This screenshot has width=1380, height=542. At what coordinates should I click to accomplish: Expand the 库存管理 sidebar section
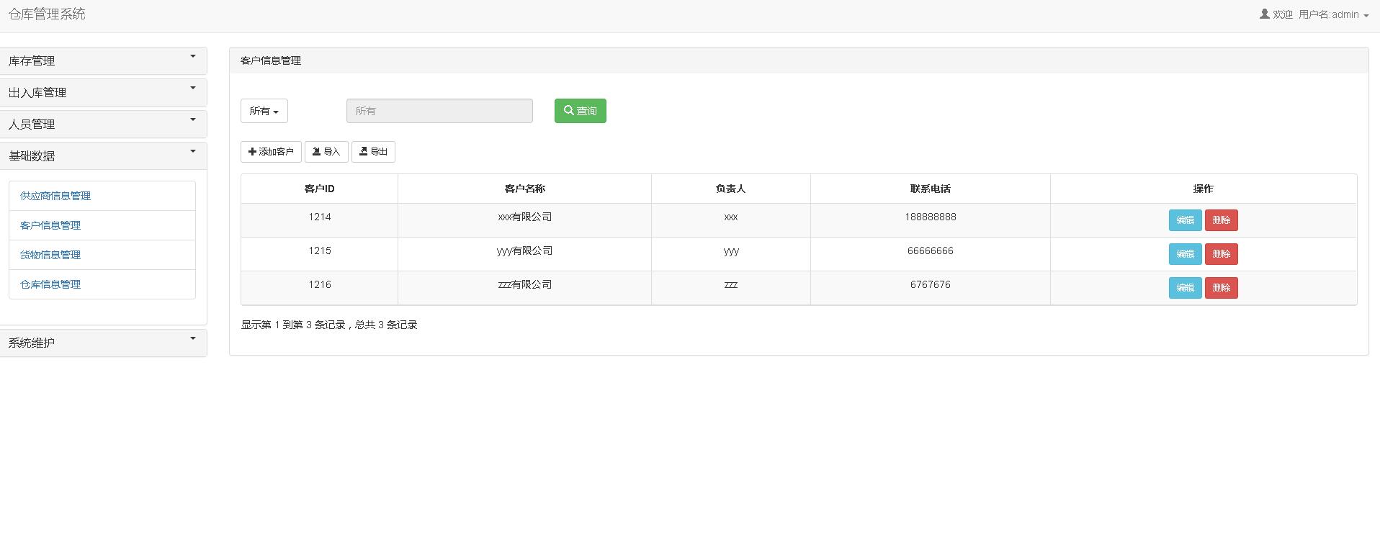[103, 61]
